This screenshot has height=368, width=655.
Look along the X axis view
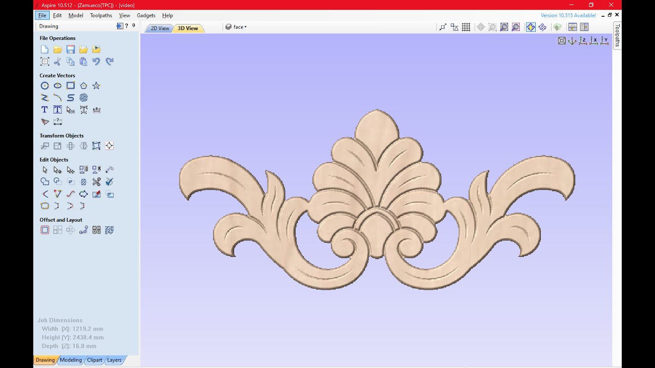point(594,41)
